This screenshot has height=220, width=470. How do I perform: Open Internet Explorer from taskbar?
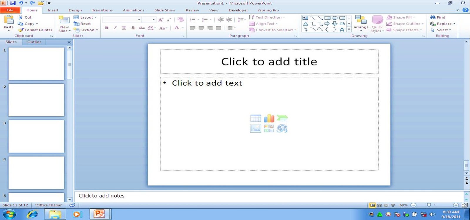click(x=32, y=214)
